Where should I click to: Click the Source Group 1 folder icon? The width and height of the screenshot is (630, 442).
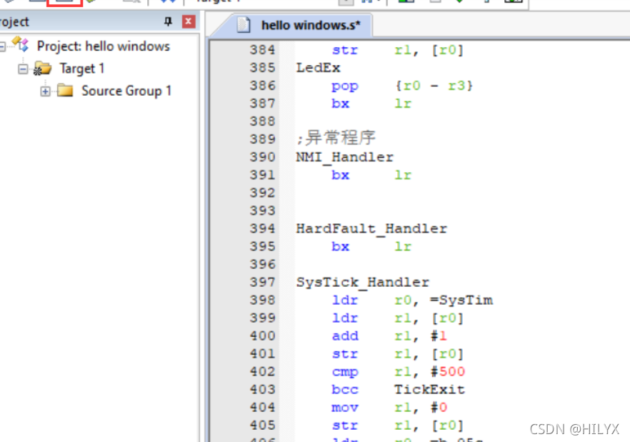point(66,91)
